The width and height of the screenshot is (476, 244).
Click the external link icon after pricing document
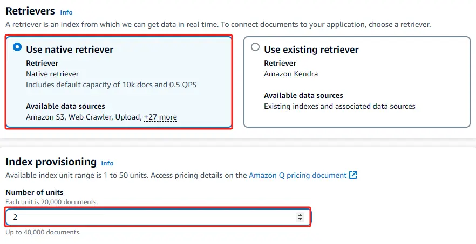(353, 175)
